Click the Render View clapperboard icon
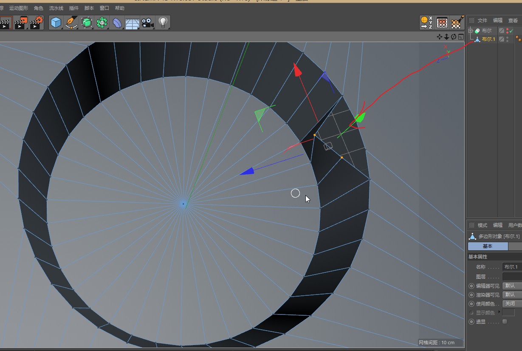Image resolution: width=522 pixels, height=351 pixels. (5, 23)
